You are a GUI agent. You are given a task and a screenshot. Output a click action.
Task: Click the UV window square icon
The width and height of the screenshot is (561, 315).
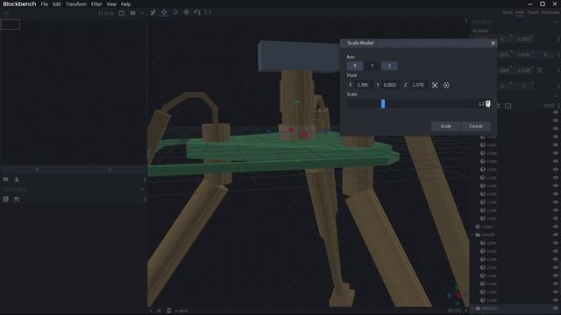tap(122, 13)
